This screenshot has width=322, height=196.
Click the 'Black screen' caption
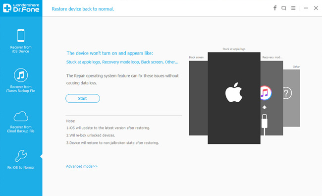(196, 57)
